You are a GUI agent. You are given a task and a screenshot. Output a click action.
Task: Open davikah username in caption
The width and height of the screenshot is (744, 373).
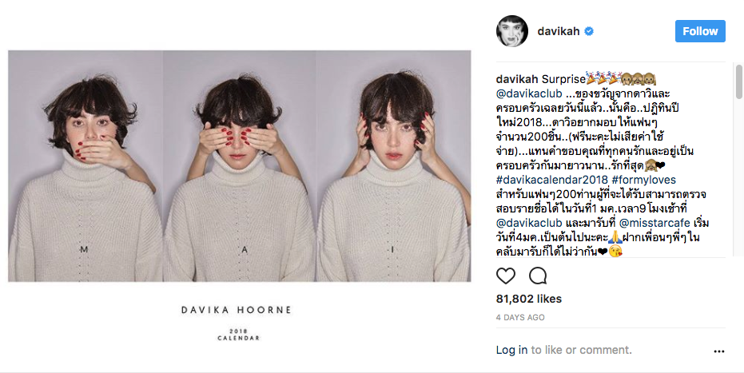point(517,79)
